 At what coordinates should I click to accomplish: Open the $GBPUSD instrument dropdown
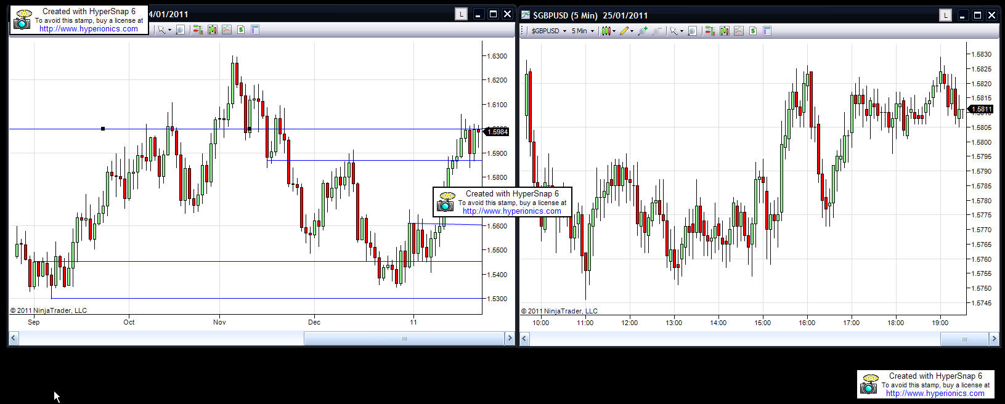549,31
